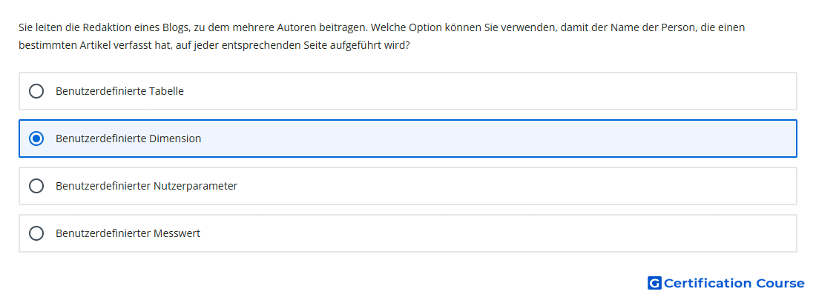Select the Benutzerdefinierte Tabelle radio button
Viewport: 816px width, 297px height.
click(36, 91)
